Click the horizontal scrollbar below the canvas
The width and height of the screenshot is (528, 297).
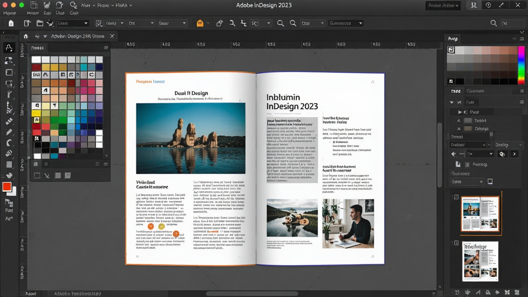(252, 293)
